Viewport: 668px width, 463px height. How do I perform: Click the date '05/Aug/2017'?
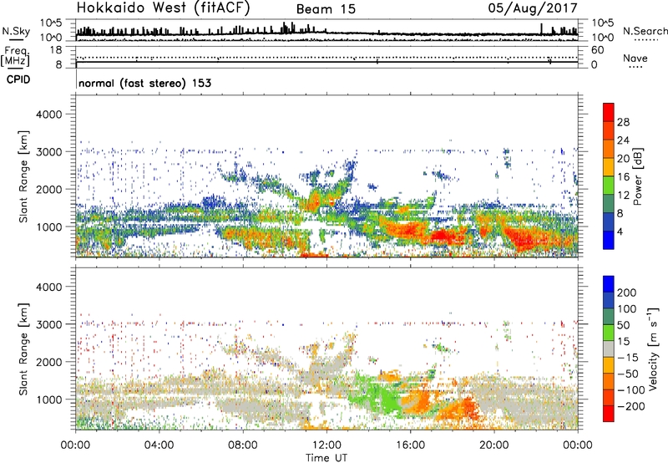(x=533, y=8)
